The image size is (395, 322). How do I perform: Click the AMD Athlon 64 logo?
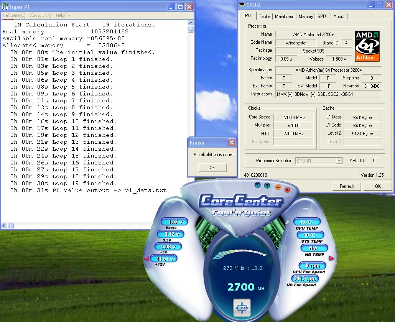coord(367,46)
